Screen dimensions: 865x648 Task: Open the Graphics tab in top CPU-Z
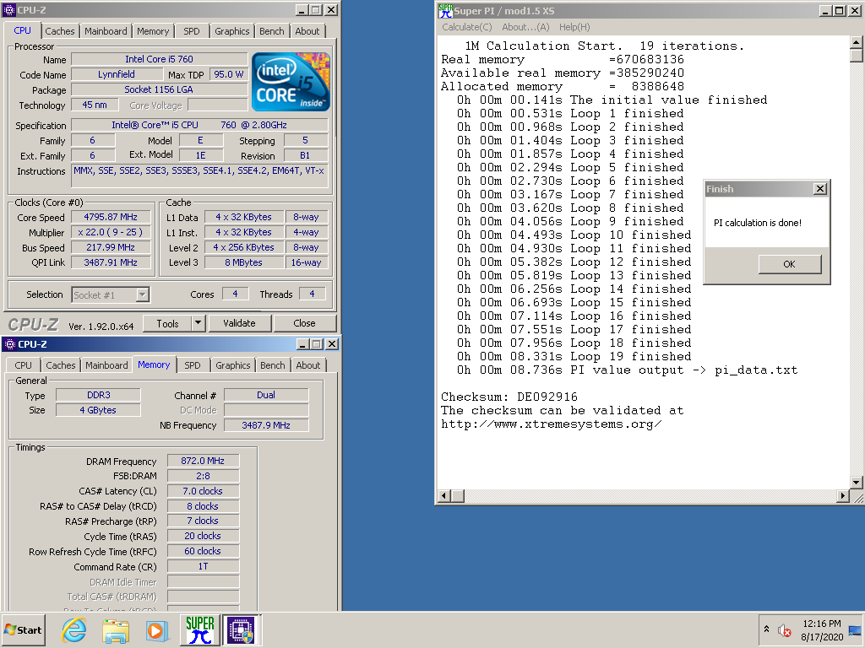(231, 31)
